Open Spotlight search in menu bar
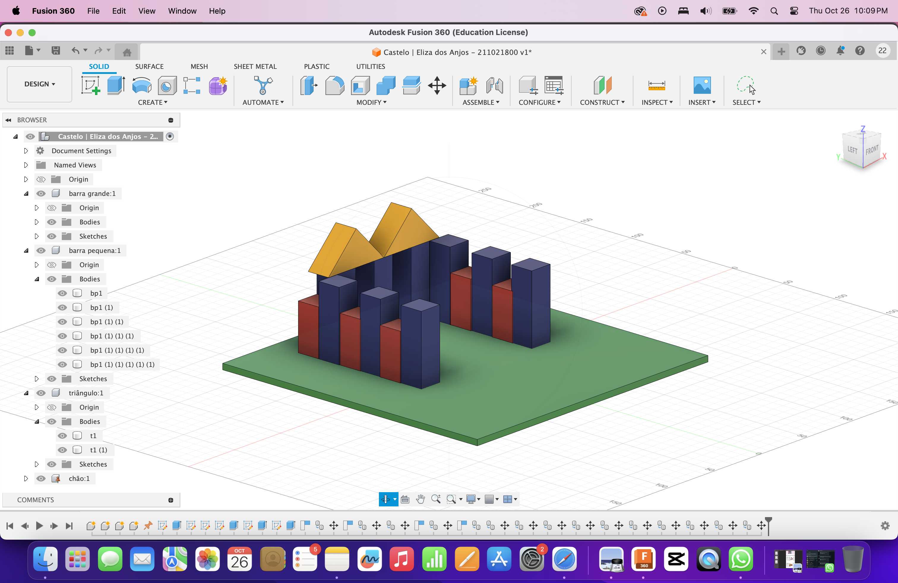This screenshot has width=898, height=583. point(774,11)
